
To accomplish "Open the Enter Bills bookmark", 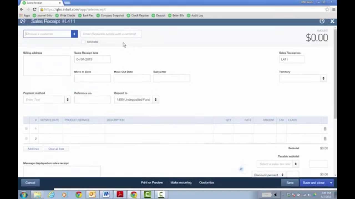I will click(176, 15).
